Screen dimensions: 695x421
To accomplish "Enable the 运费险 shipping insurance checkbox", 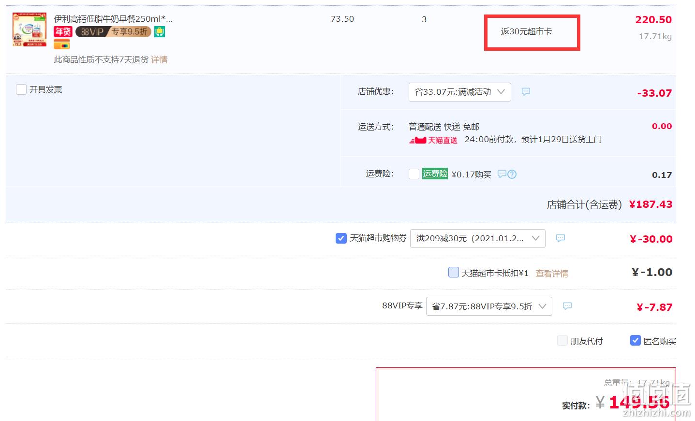I will coord(414,174).
